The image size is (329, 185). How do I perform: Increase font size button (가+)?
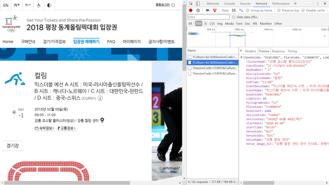[x=16, y=5]
